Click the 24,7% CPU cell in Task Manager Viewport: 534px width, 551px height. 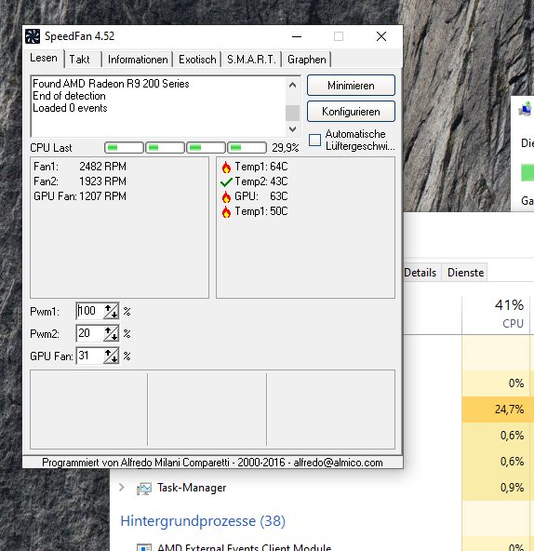point(496,410)
